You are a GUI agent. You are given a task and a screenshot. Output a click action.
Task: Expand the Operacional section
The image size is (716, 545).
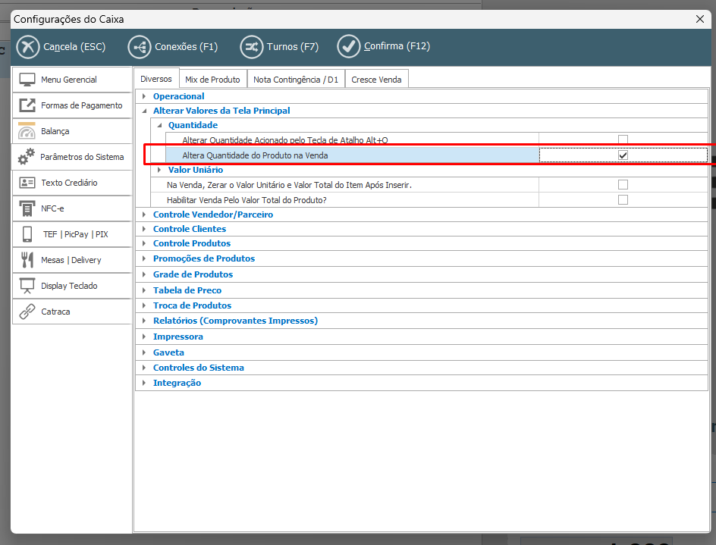click(x=143, y=96)
